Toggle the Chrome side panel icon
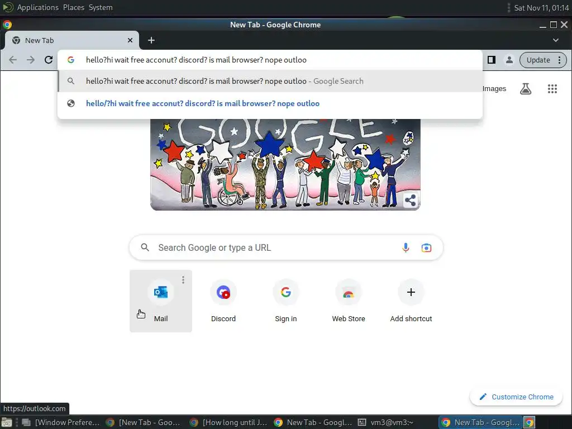This screenshot has width=572, height=429. tap(492, 60)
